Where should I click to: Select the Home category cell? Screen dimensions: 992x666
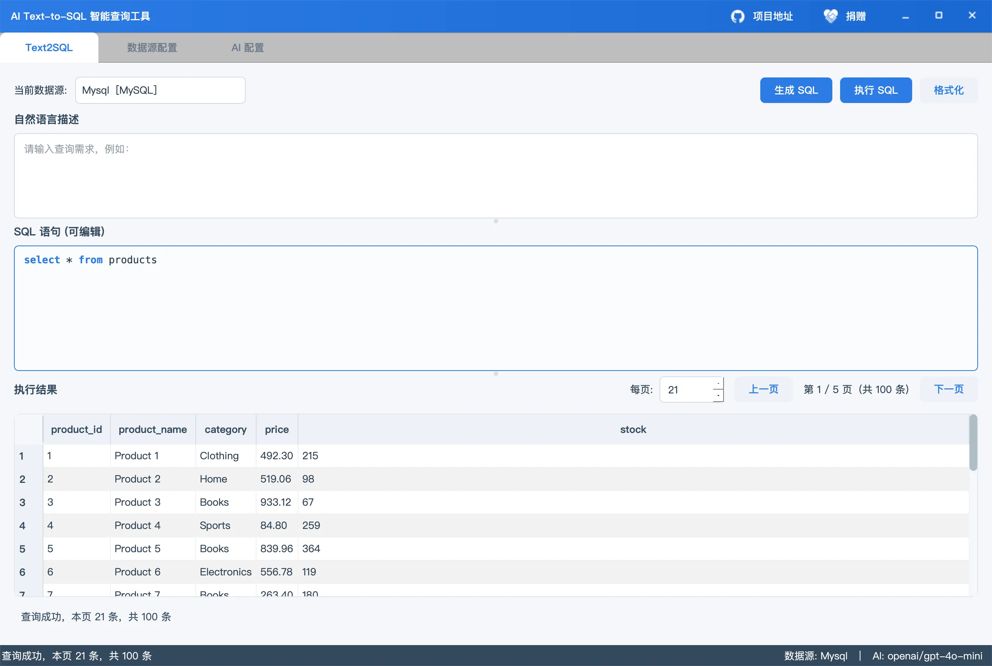tap(226, 479)
